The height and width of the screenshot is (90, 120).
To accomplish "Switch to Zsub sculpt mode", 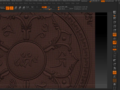I will click(48, 7).
